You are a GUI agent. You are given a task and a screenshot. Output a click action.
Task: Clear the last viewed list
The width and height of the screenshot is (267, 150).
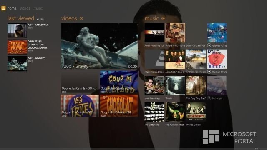tap(40, 20)
